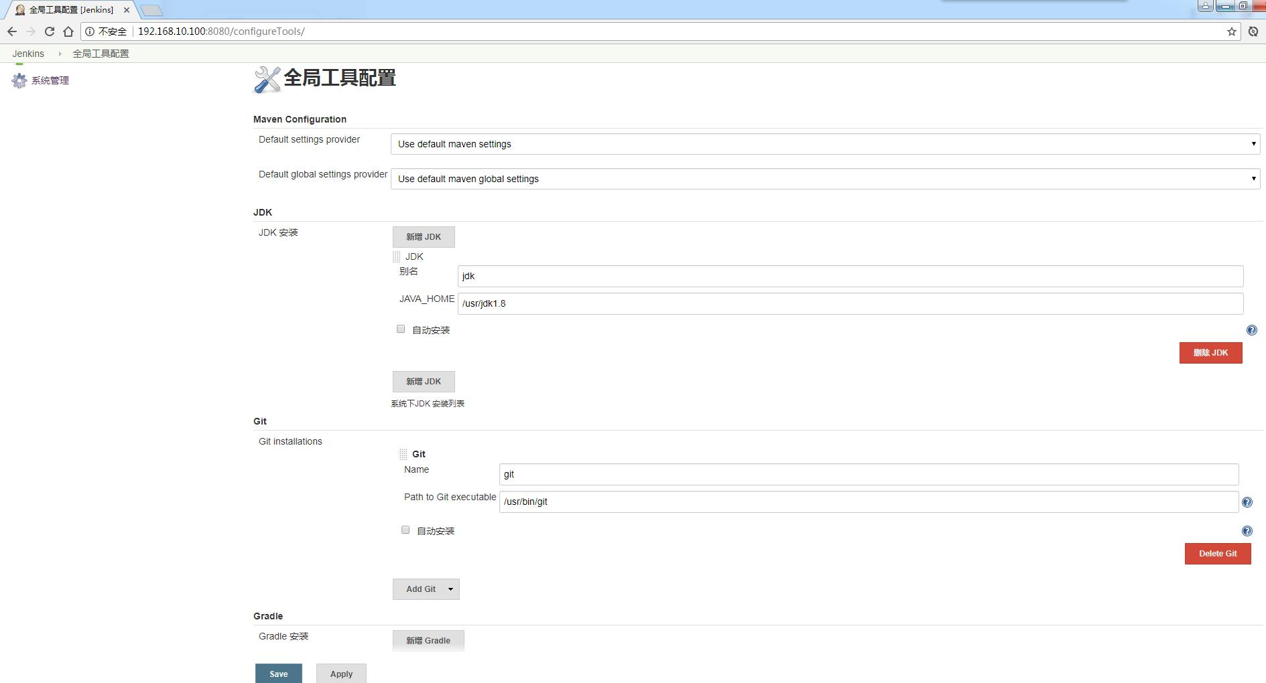
Task: Click the 系统下JDK 安装列表 text
Action: [x=428, y=404]
